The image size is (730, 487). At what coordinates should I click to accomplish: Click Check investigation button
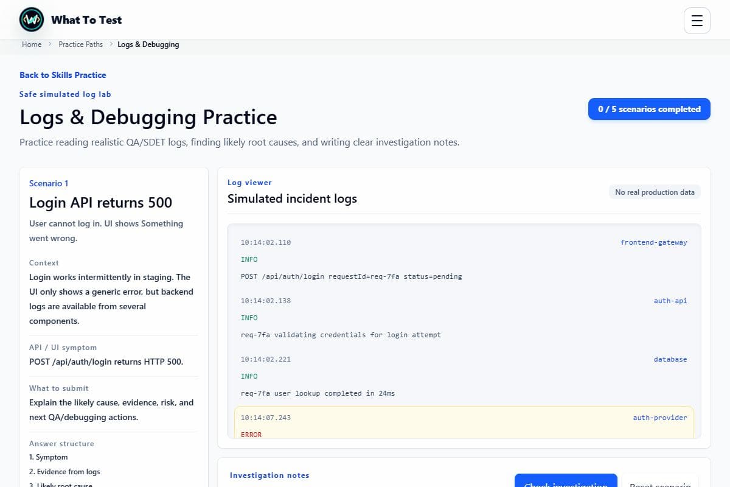(x=566, y=481)
